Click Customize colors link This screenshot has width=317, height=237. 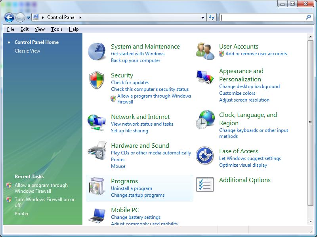pos(237,93)
